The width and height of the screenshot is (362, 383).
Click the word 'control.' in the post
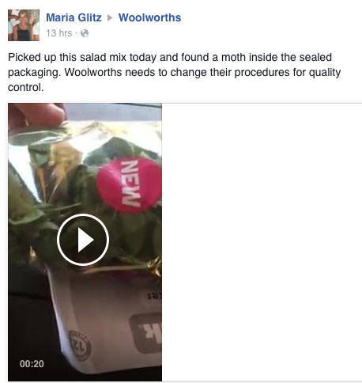(26, 87)
